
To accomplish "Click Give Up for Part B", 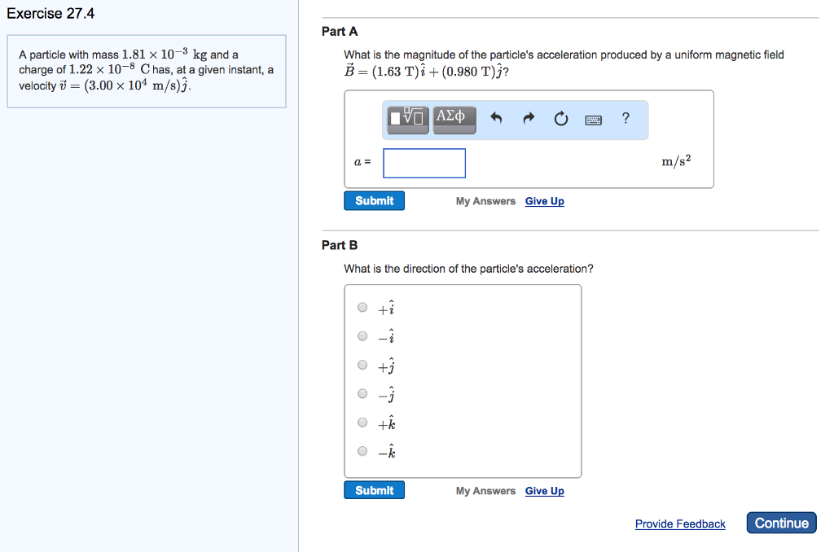I will pos(544,490).
